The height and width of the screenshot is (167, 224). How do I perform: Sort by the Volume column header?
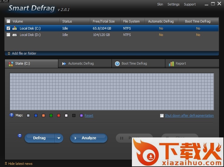click(x=18, y=21)
